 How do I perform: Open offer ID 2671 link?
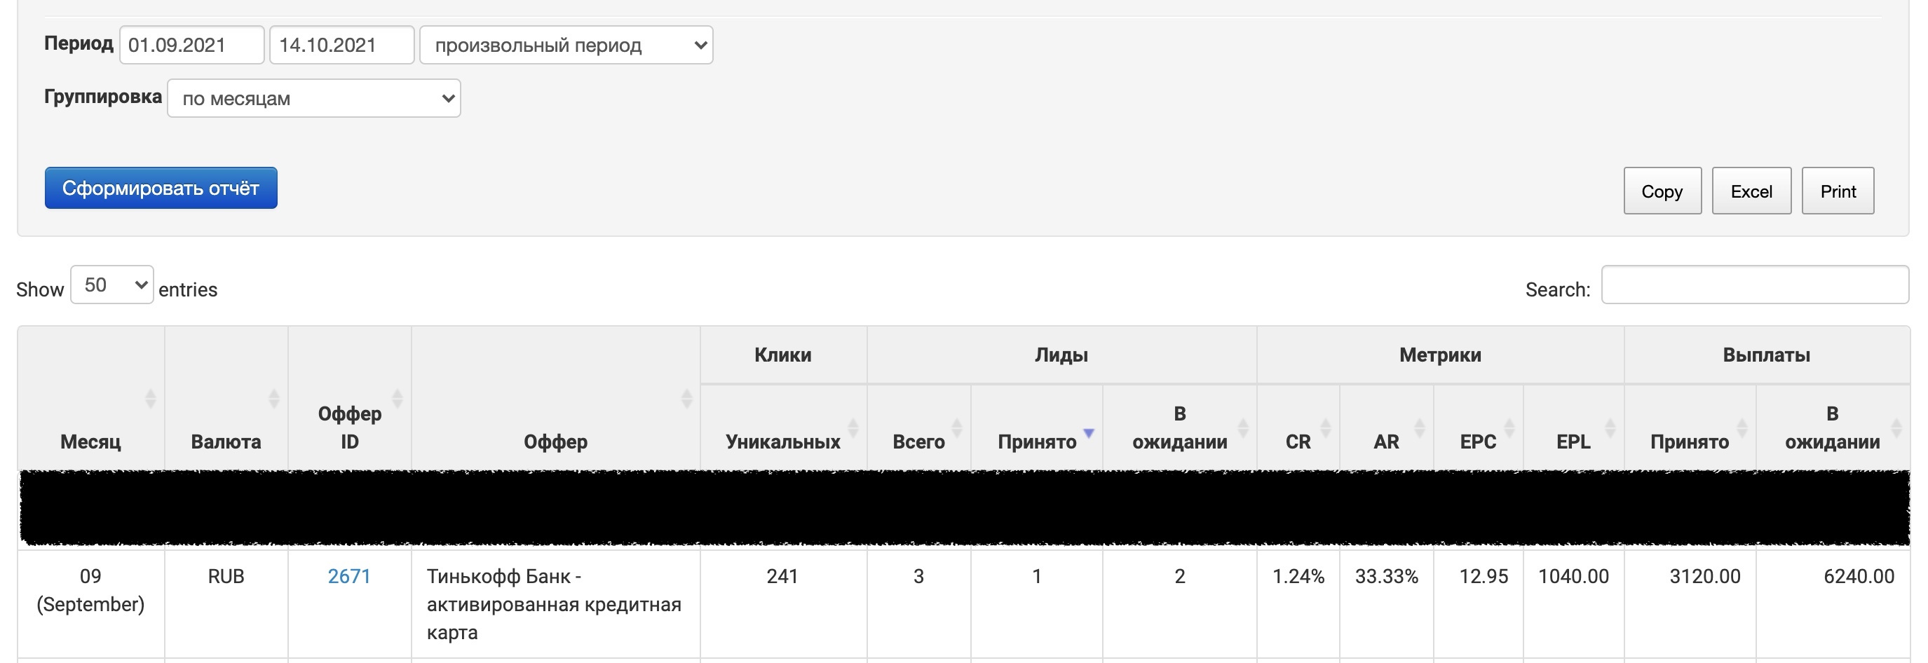pos(348,576)
